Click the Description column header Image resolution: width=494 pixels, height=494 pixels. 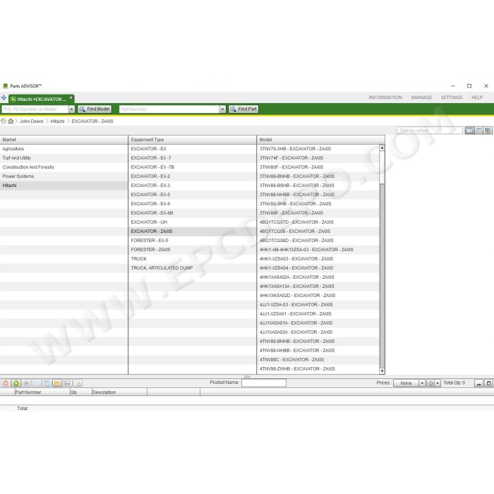(x=119, y=392)
